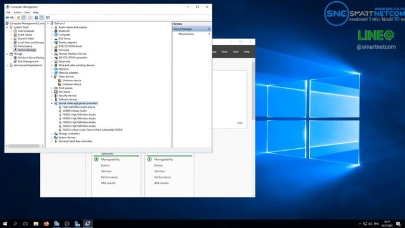Open the Windows Start menu
405x228 pixels.
click(5, 224)
